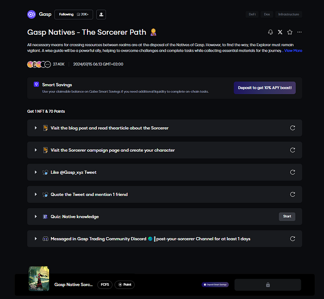Viewport: 324px width, 299px height.
Task: Select the Dex tag
Action: (267, 14)
